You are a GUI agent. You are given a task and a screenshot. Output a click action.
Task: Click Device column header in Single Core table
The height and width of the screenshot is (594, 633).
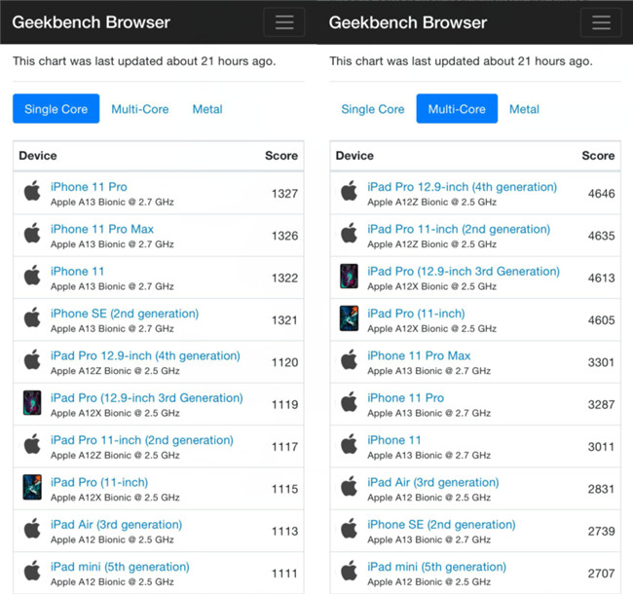pos(38,156)
